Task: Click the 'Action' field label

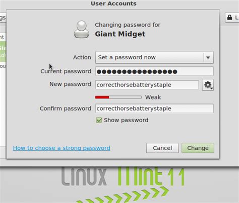Action: pyautogui.click(x=82, y=57)
